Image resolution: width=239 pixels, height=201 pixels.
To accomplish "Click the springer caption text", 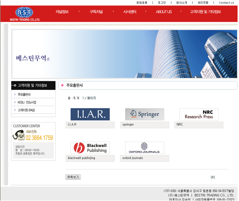I will tap(128, 125).
